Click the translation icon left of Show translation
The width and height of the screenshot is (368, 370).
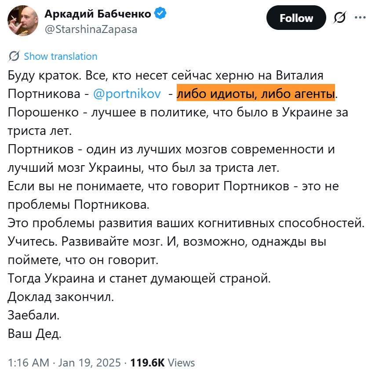coord(14,56)
